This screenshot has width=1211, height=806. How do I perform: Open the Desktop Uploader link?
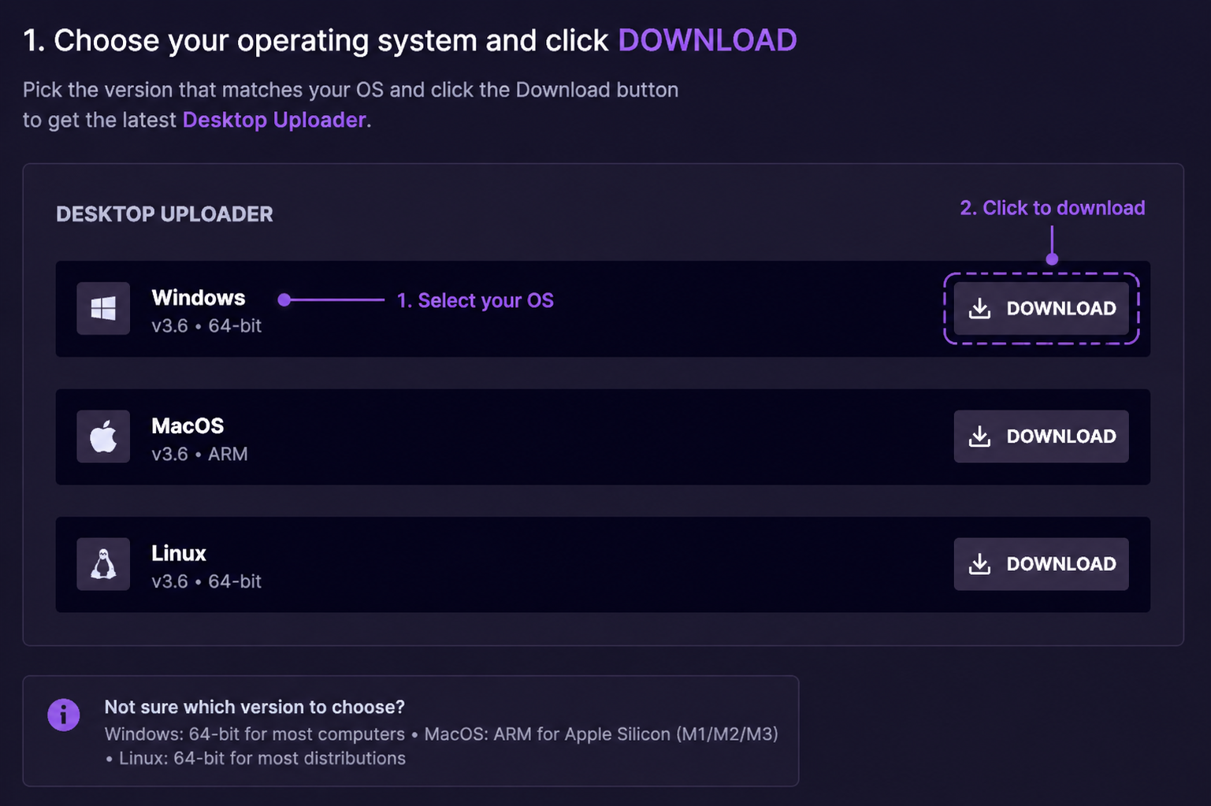point(274,120)
